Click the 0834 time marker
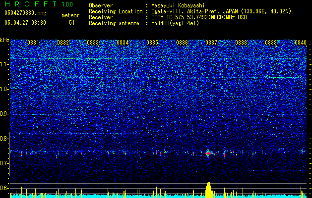 coord(123,43)
